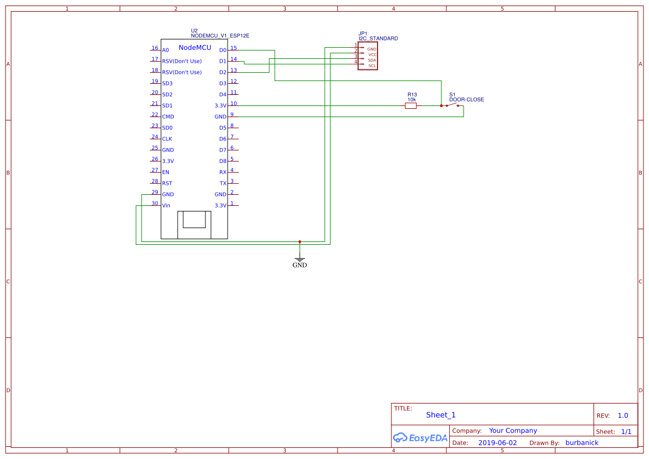This screenshot has width=649, height=459.
Task: Click the U2 reference designator label
Action: 193,29
